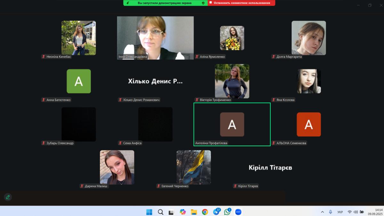Click muted mic icon beside Яна Козлова
Viewport: 384px width, 216px height.
(273, 100)
